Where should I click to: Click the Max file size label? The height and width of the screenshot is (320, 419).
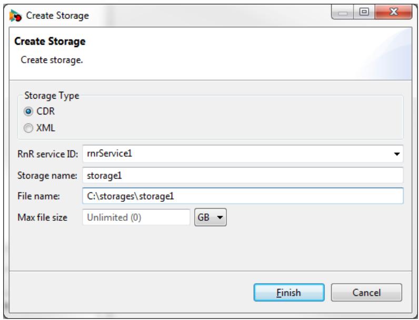coord(43,217)
